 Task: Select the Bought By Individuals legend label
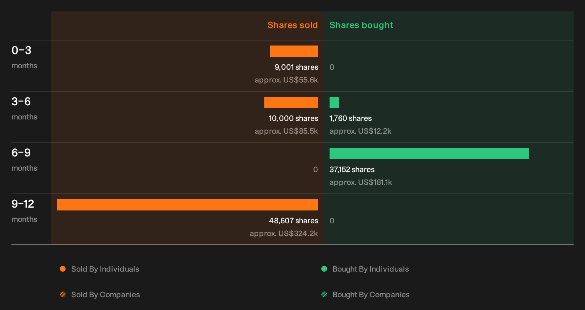pyautogui.click(x=371, y=269)
